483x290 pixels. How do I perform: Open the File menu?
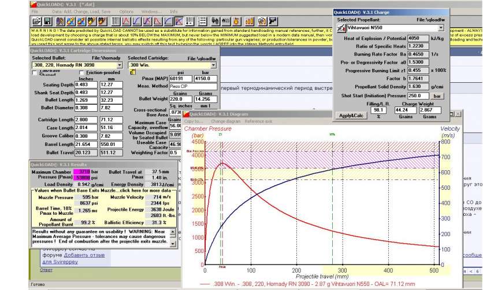pos(35,11)
